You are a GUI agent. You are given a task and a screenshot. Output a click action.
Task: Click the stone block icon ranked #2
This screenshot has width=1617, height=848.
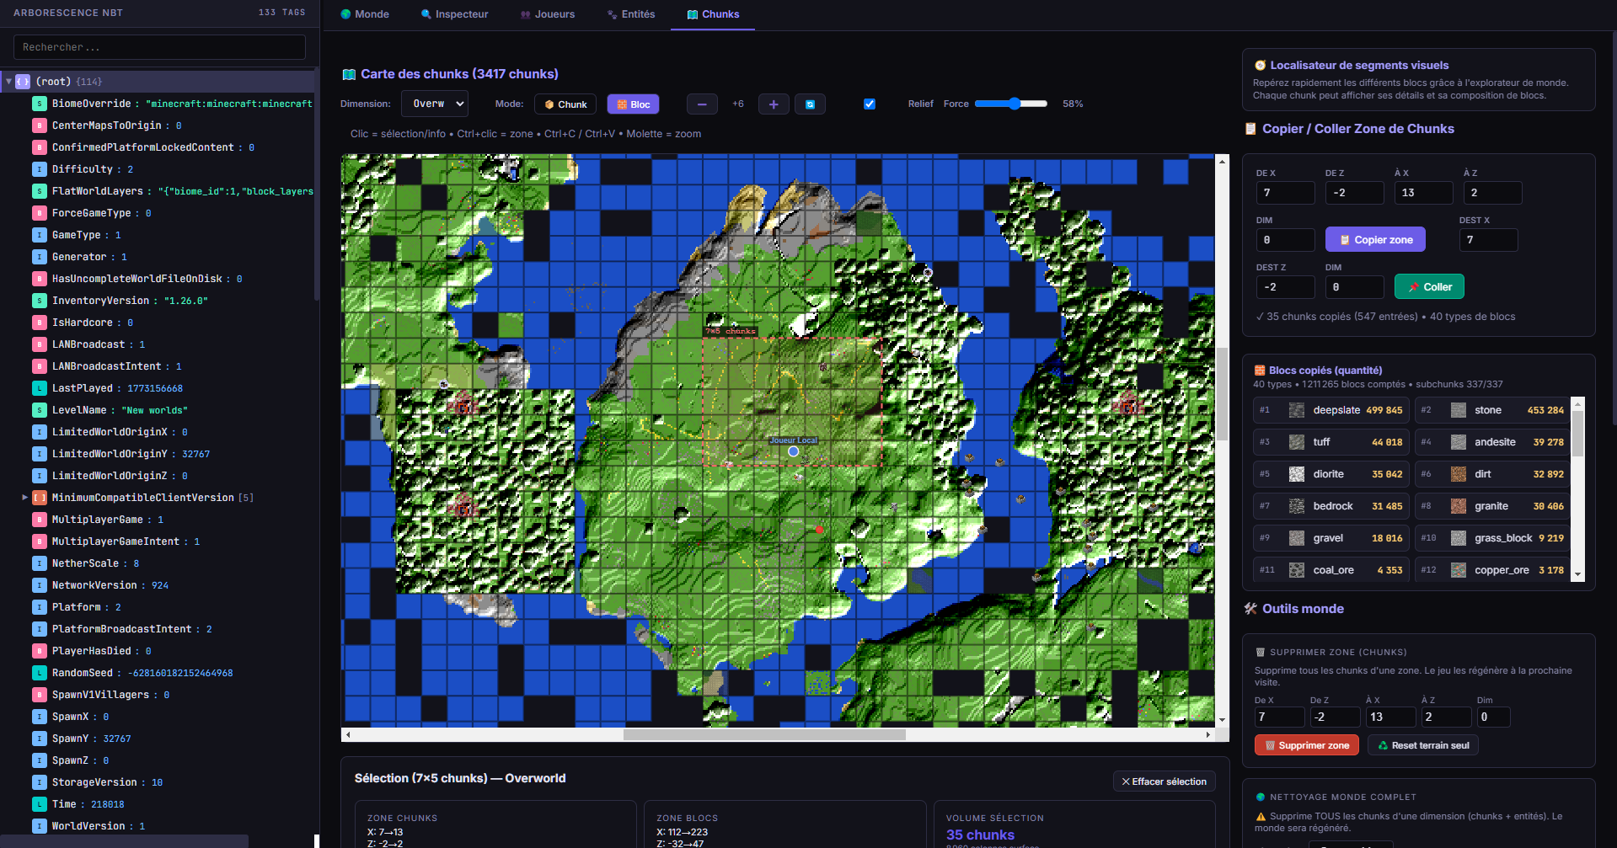(1458, 410)
